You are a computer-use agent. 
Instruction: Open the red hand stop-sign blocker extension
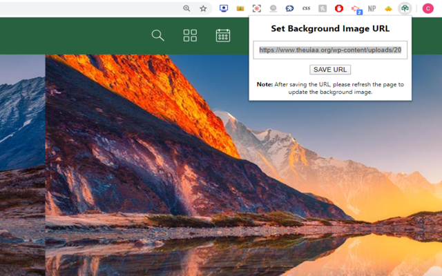pyautogui.click(x=339, y=8)
